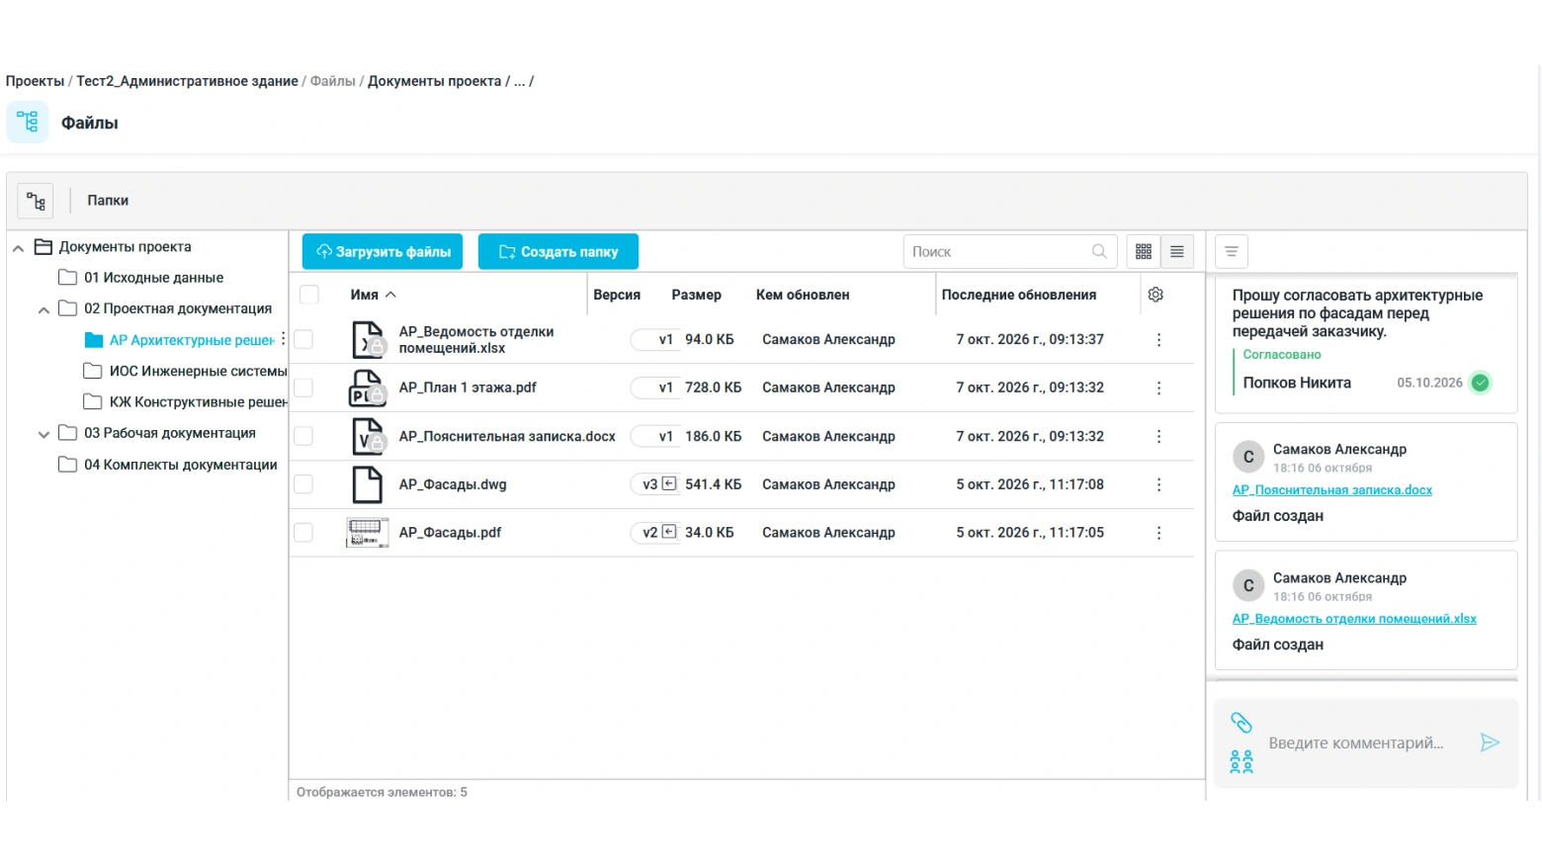Toggle the select-all files checkbox
This screenshot has width=1542, height=867.
click(309, 295)
